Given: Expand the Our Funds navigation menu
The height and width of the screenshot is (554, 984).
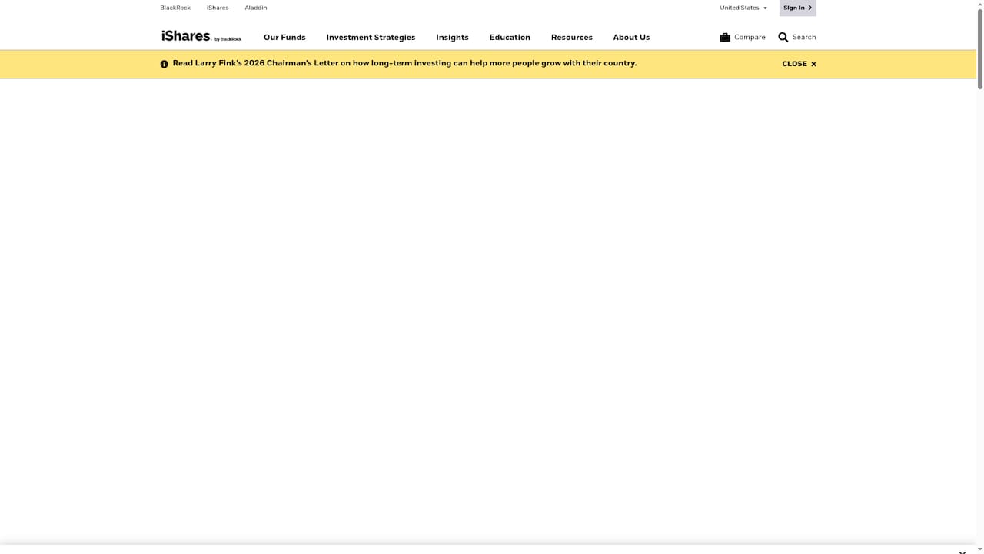Looking at the screenshot, I should point(284,37).
